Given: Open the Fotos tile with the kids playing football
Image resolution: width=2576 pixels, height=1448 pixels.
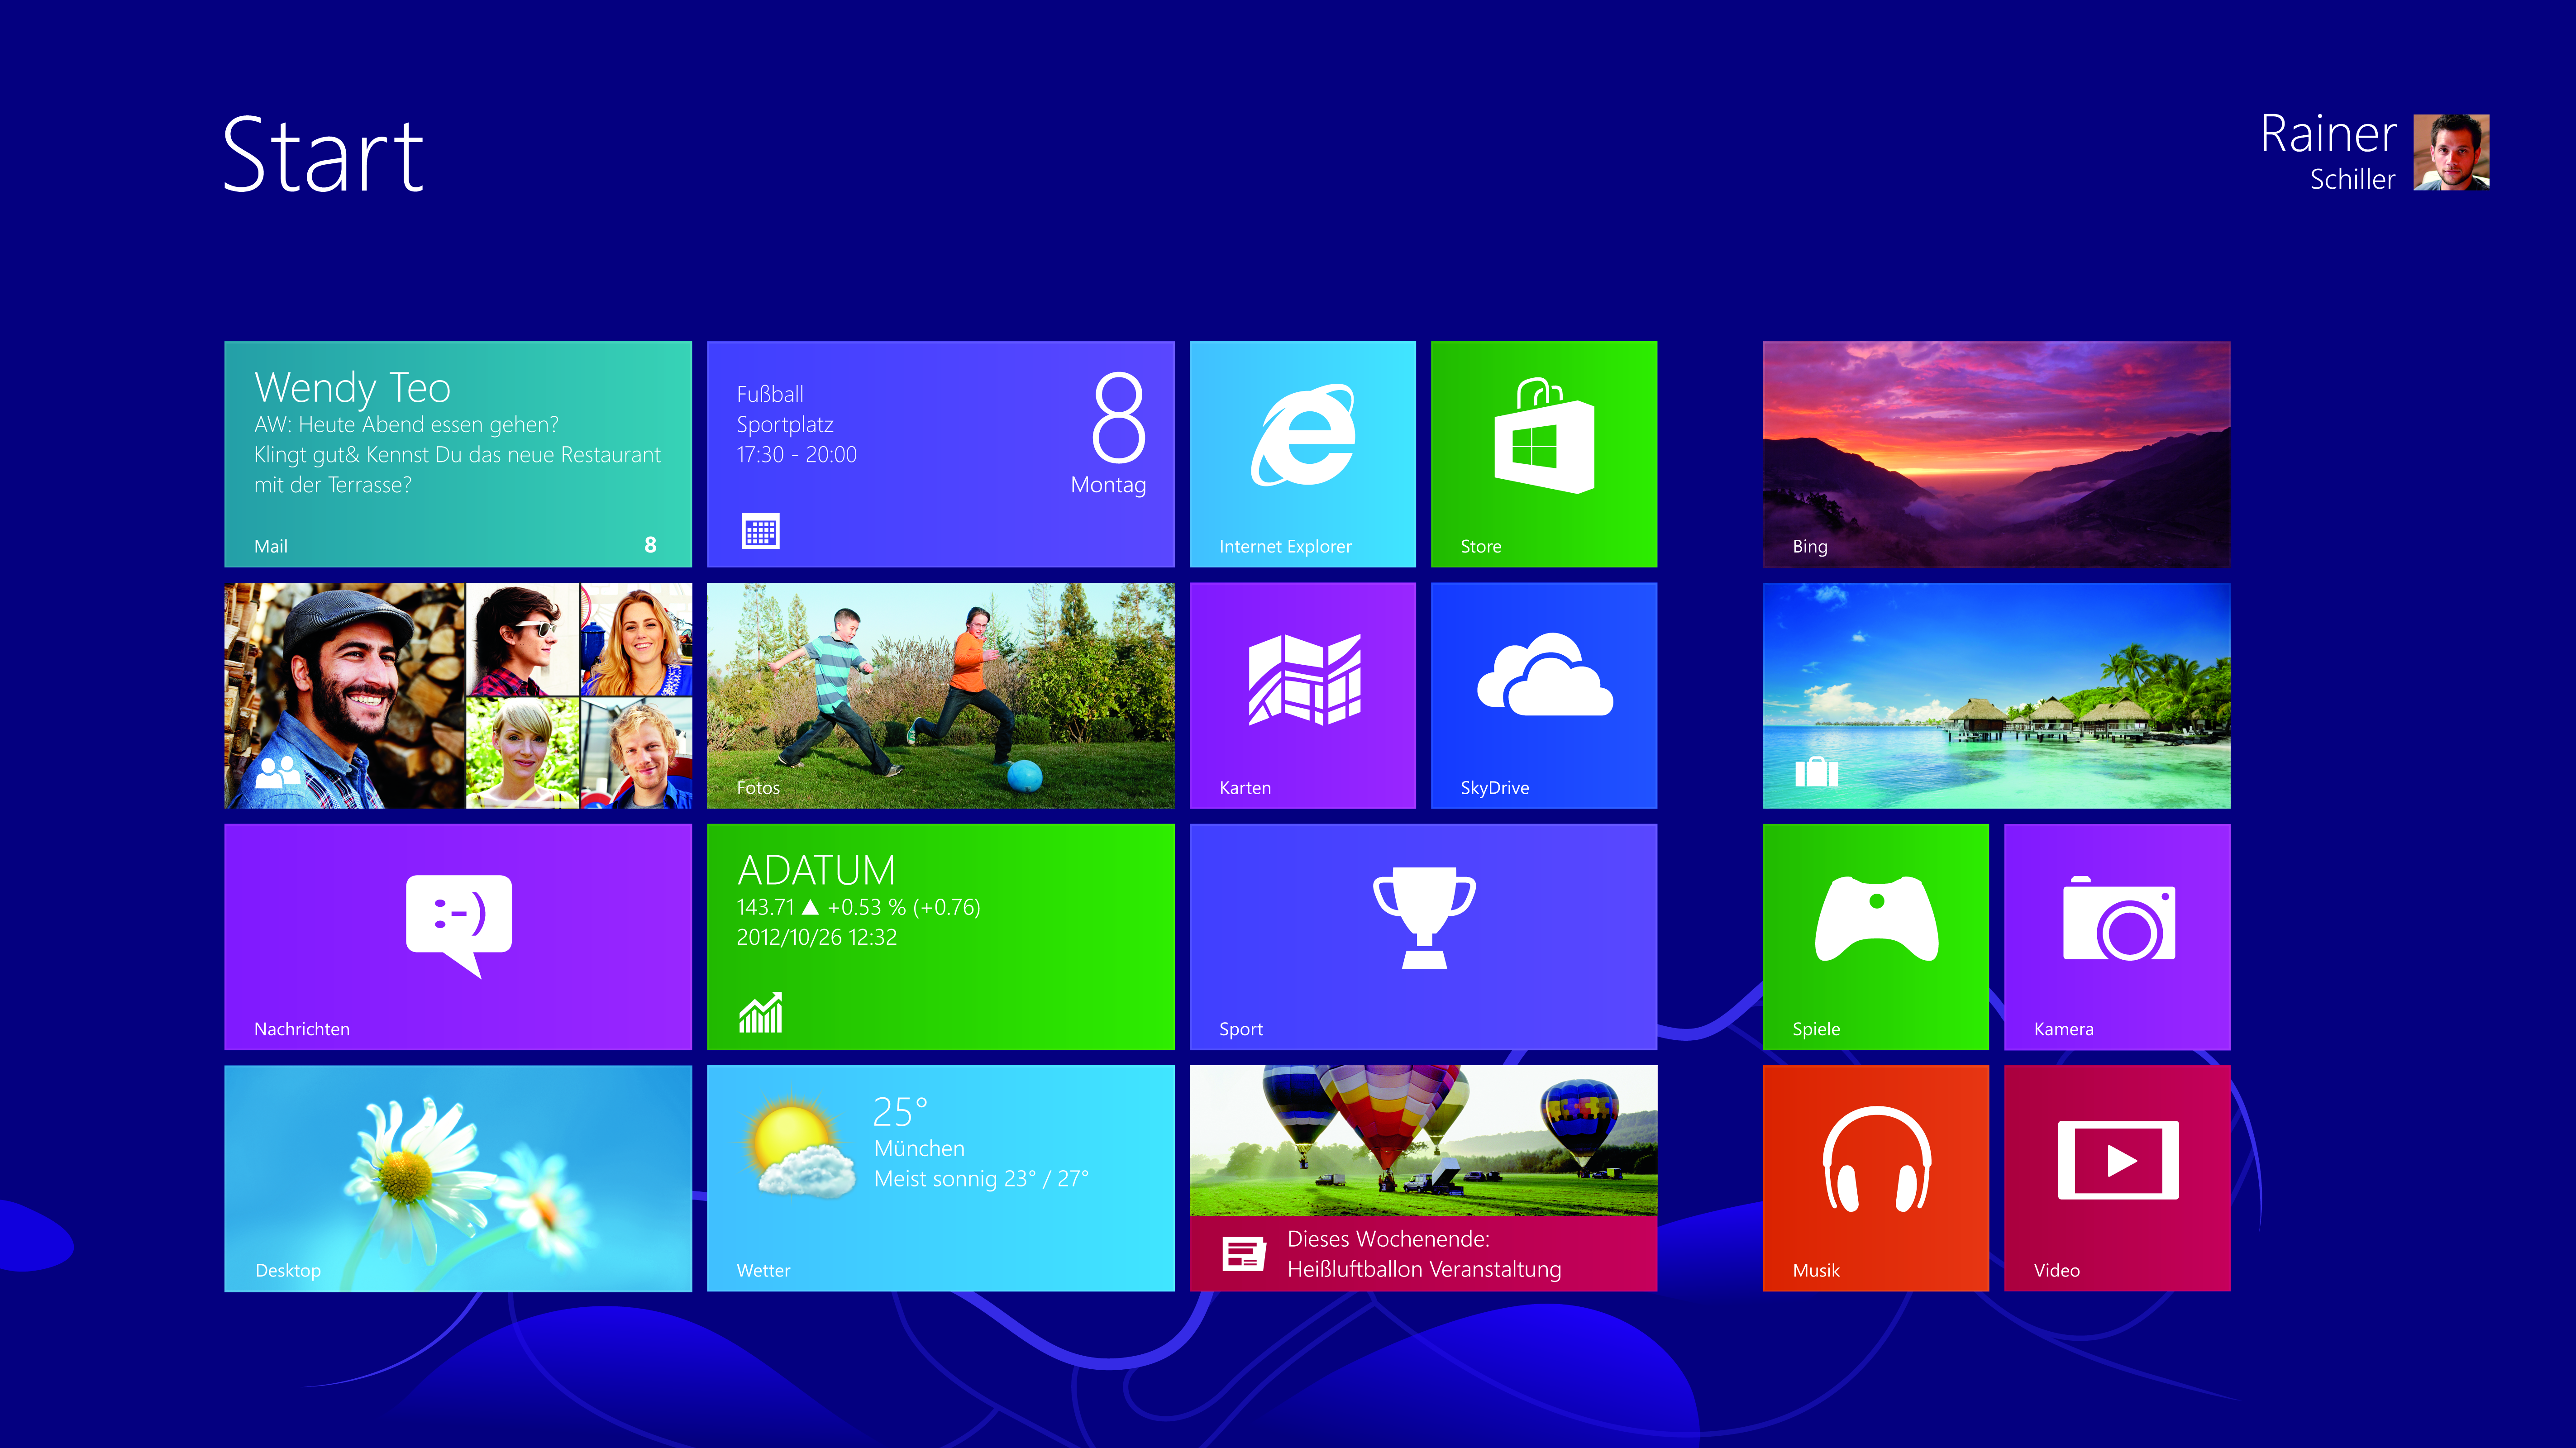Looking at the screenshot, I should tap(940, 696).
